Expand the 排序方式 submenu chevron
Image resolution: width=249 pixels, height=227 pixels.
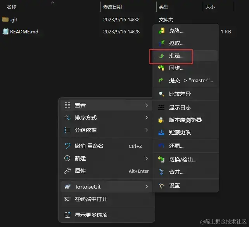pos(147,118)
